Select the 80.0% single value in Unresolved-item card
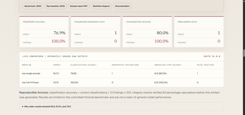This screenshot has height=115, width=245. pyautogui.click(x=163, y=33)
